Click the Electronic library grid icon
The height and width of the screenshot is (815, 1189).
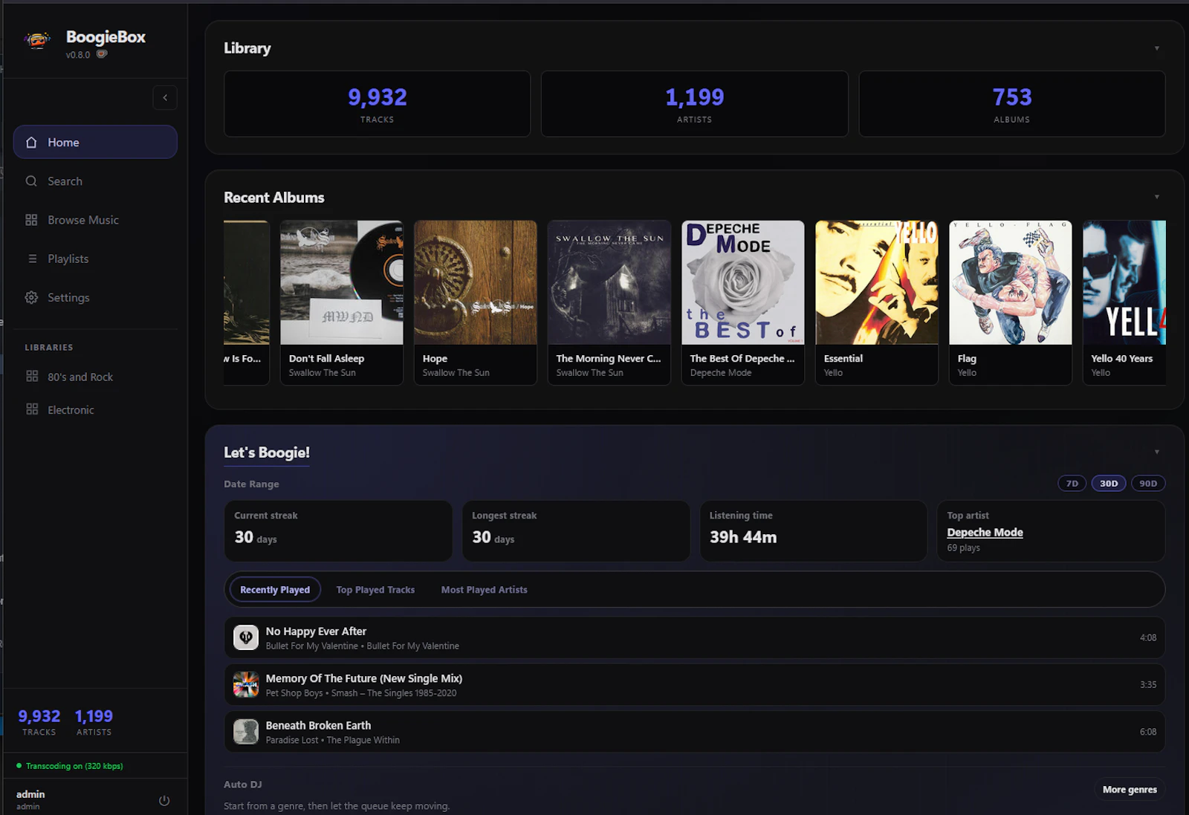click(32, 409)
